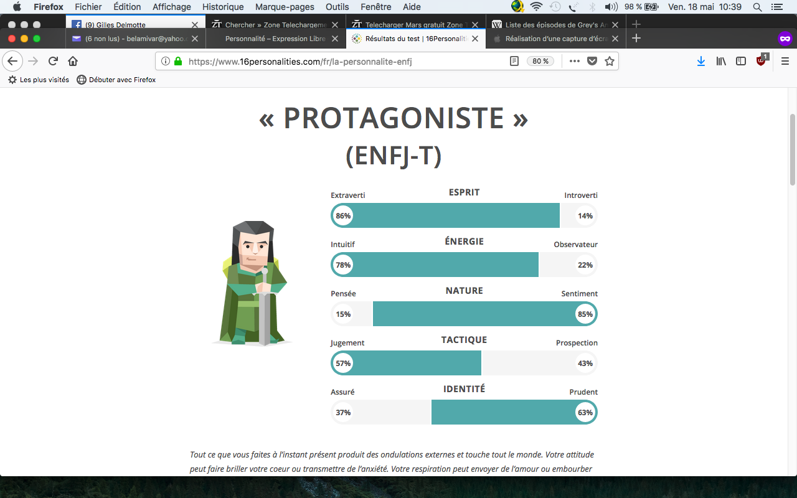Click the 86% Extraverti bar
797x498 pixels.
[445, 216]
